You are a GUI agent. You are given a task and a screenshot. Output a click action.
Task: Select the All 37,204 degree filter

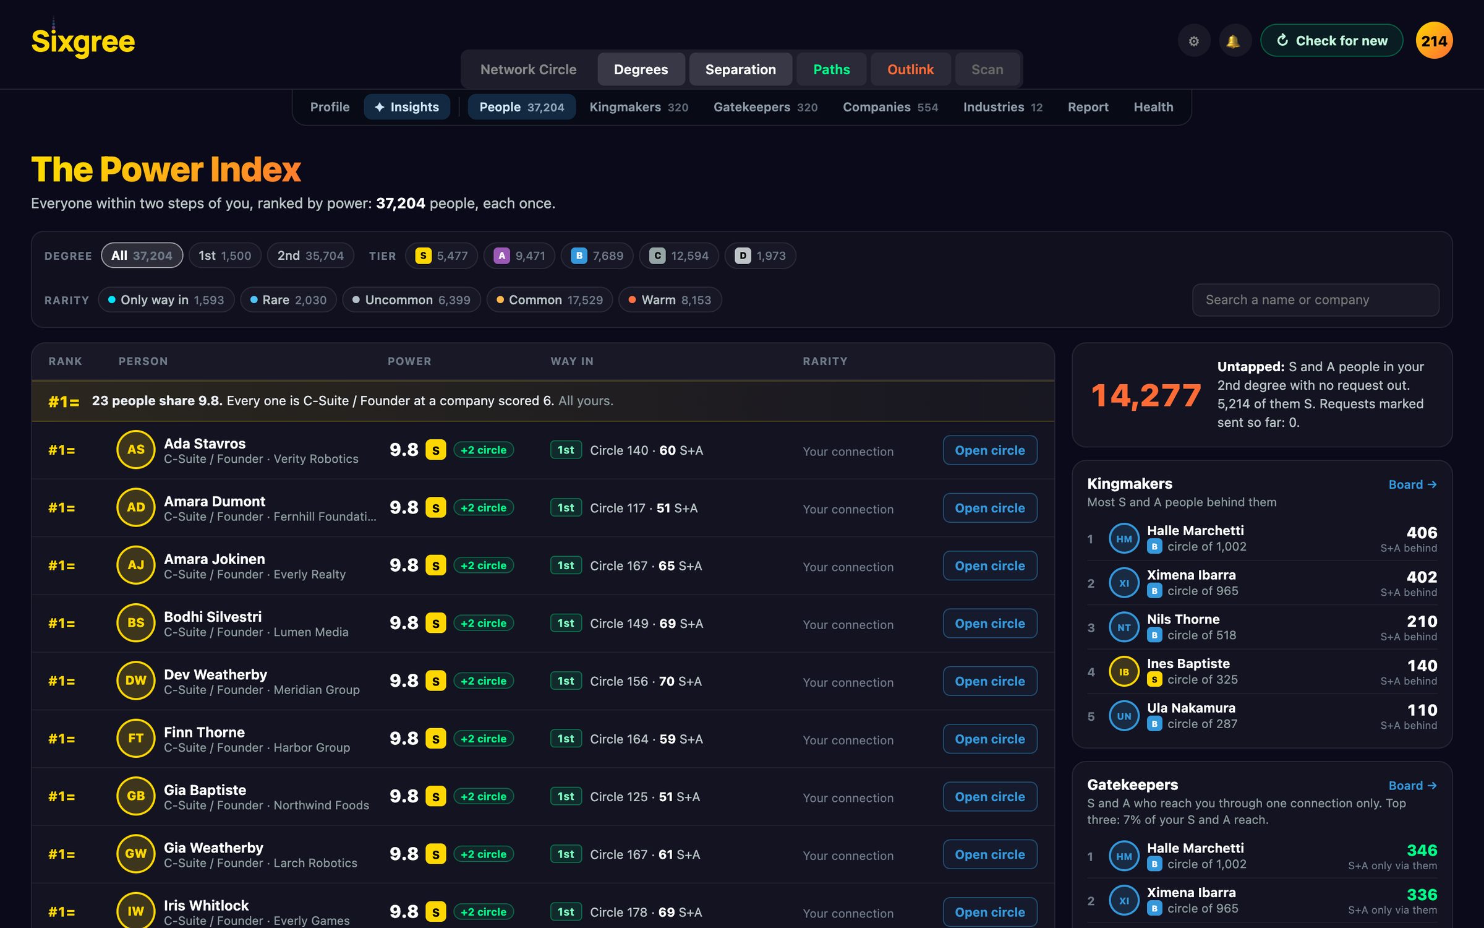coord(142,256)
